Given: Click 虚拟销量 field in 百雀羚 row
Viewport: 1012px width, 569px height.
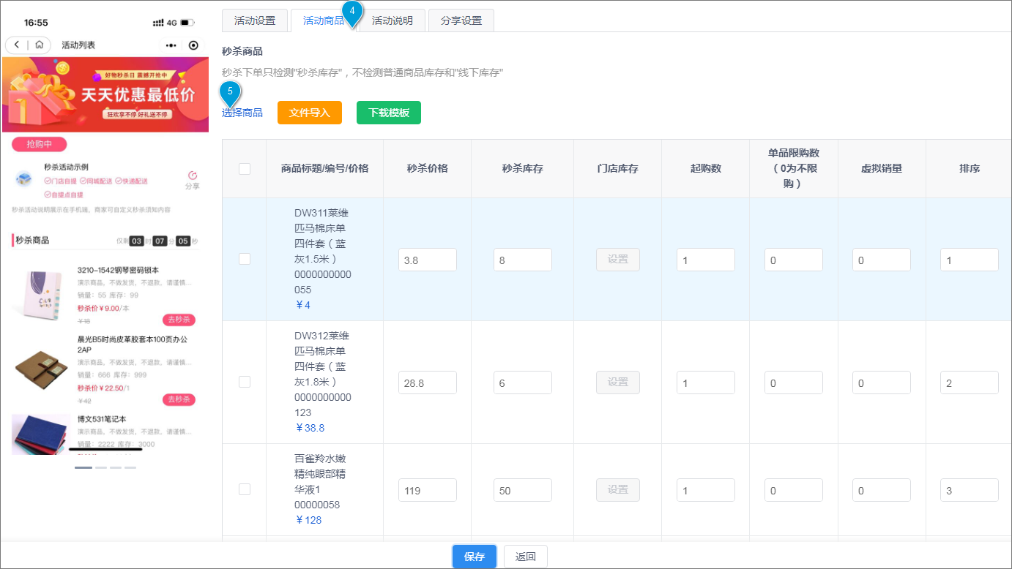Looking at the screenshot, I should [x=882, y=490].
